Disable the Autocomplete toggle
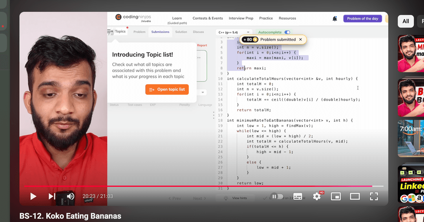Screen dimensions: 424x222 pyautogui.click(x=287, y=32)
